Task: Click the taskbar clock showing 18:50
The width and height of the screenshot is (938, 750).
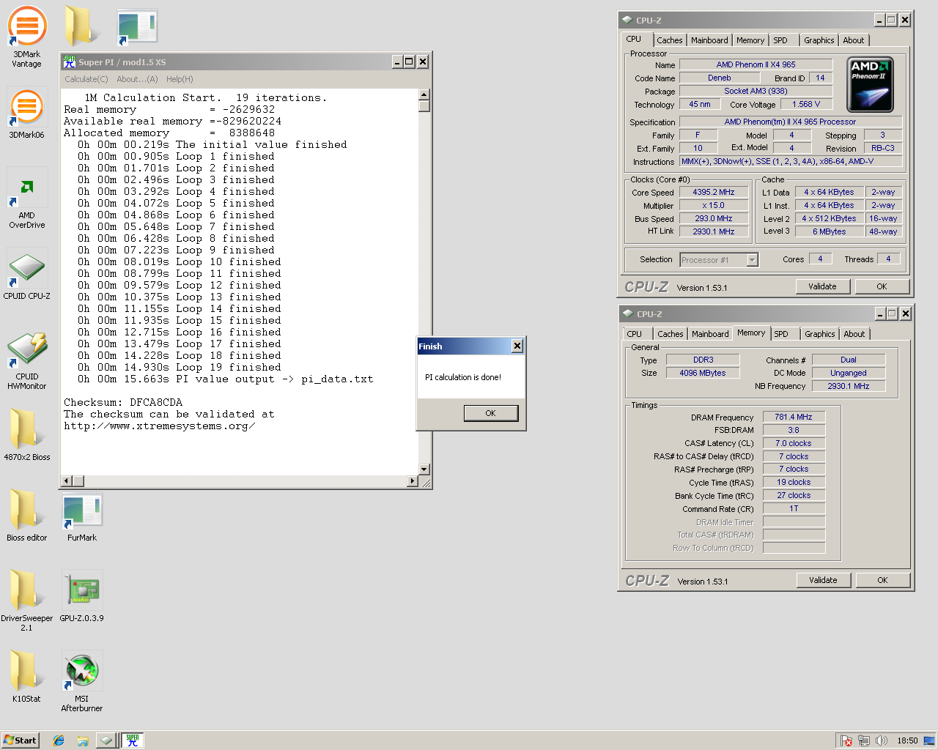Action: pyautogui.click(x=907, y=740)
